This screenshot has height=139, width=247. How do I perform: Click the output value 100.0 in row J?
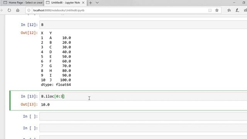[x=66, y=80]
